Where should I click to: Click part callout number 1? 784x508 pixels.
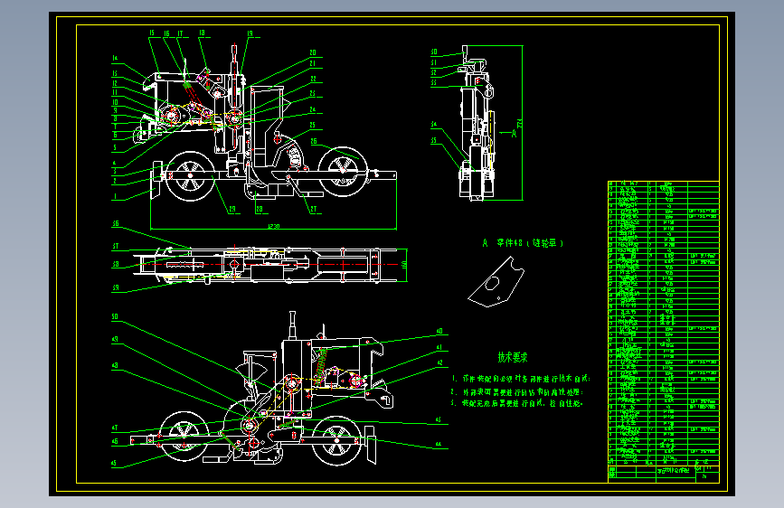pos(115,196)
